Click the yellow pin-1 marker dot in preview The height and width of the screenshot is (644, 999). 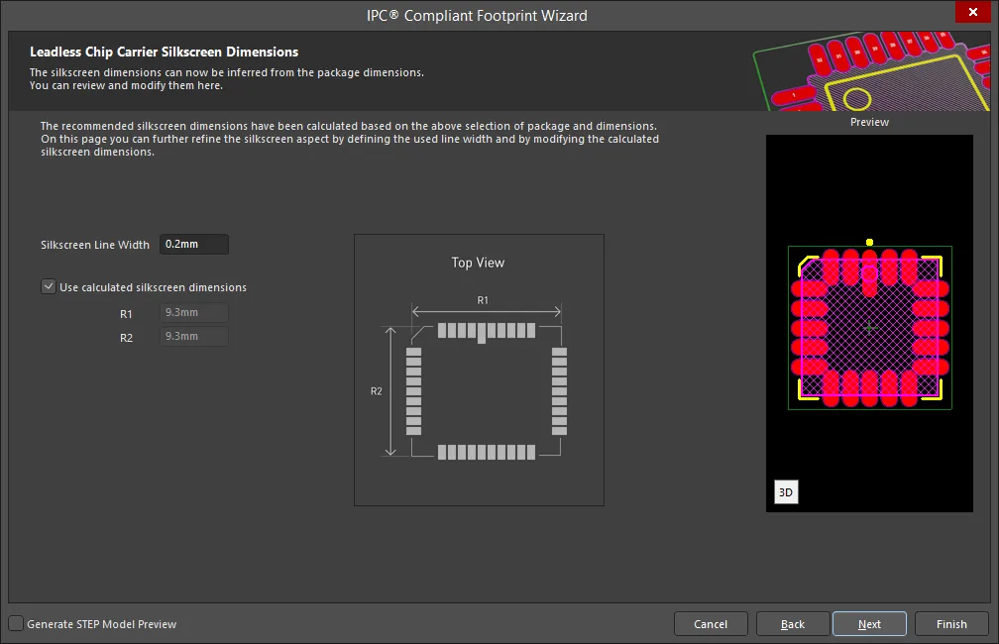click(x=869, y=242)
